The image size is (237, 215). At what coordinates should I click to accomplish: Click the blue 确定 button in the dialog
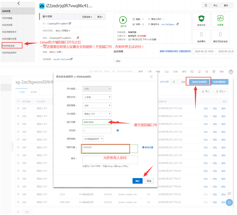point(137,181)
